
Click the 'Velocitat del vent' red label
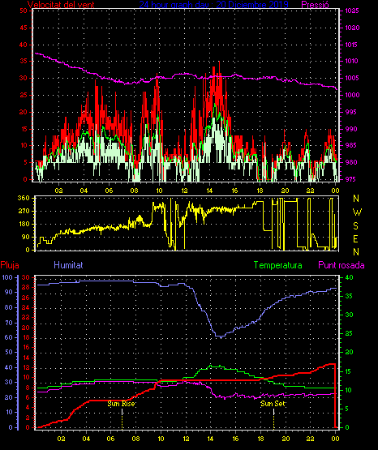pyautogui.click(x=61, y=4)
